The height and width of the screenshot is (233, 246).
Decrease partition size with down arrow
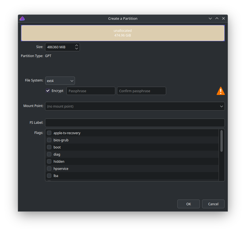76,49
